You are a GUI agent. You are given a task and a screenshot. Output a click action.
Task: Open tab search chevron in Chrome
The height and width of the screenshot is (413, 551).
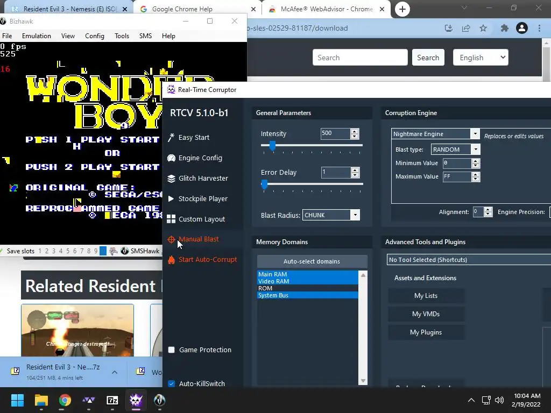coord(464,8)
